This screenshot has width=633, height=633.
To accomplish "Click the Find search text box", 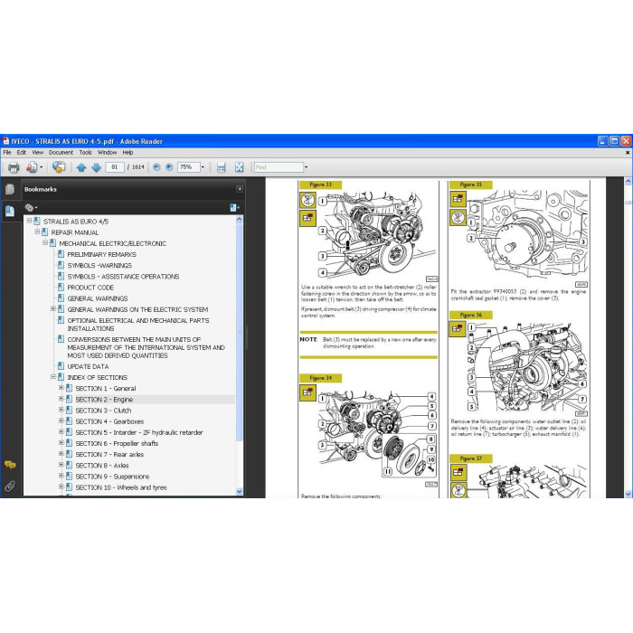I will [x=279, y=167].
